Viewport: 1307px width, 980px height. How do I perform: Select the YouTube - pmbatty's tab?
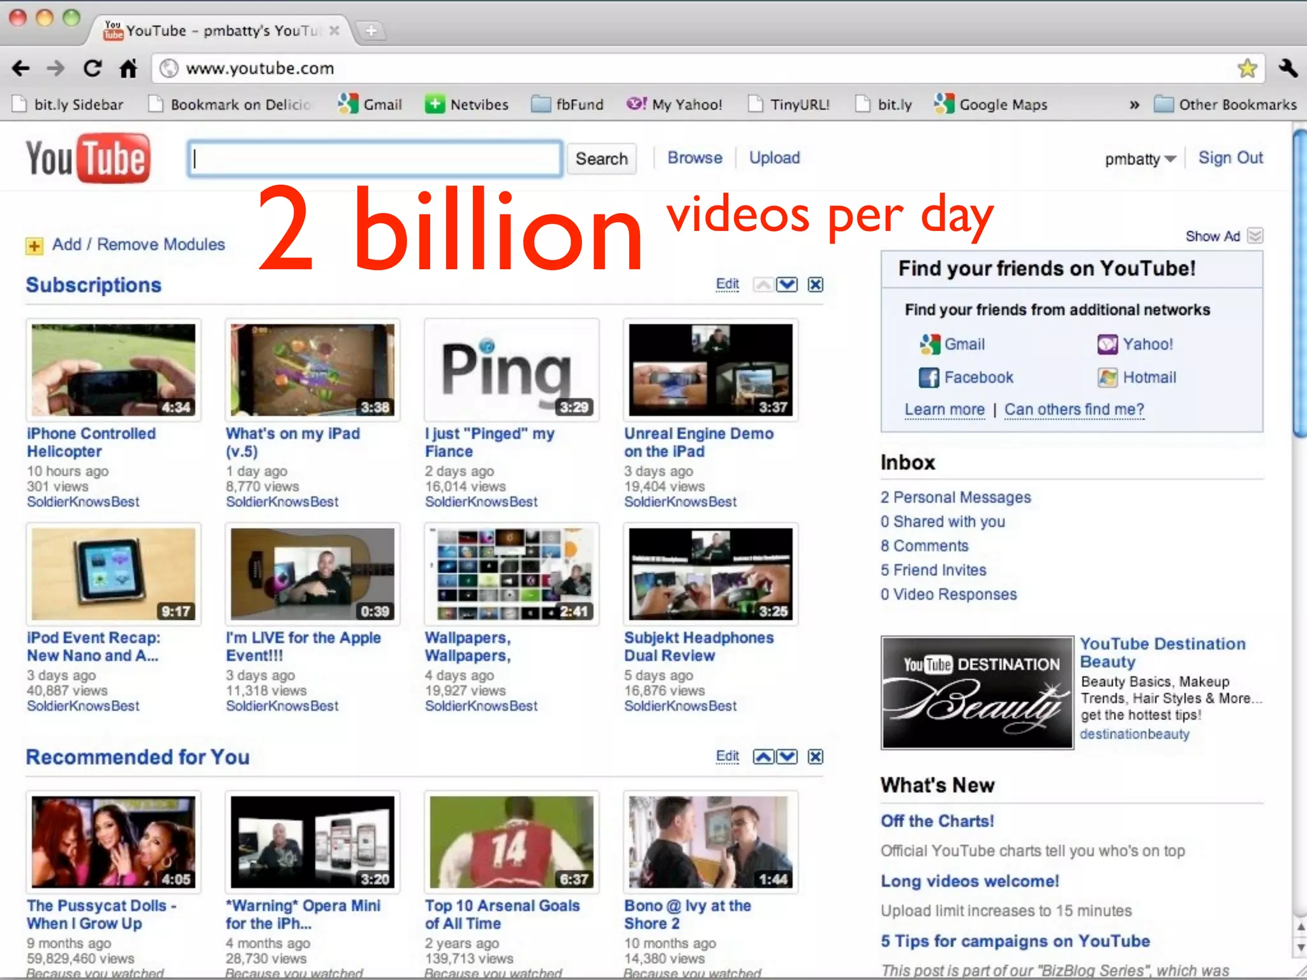point(221,30)
